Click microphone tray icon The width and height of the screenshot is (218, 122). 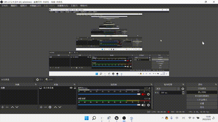[171, 118]
